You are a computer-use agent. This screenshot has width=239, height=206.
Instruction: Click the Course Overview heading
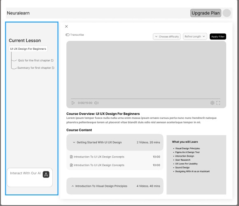103,114
